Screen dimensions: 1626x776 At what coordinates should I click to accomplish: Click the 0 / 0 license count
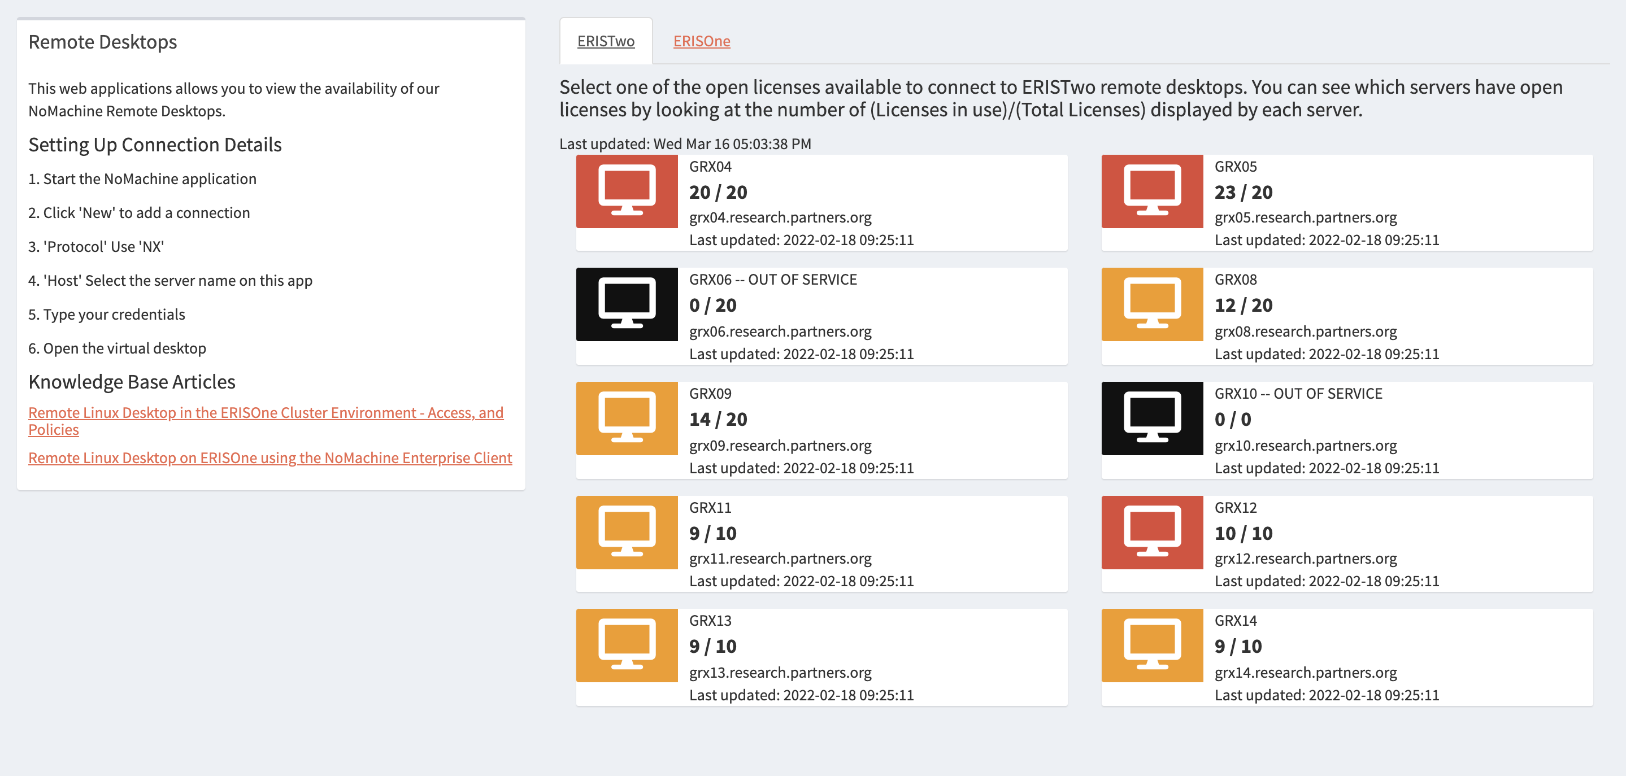pyautogui.click(x=1233, y=419)
